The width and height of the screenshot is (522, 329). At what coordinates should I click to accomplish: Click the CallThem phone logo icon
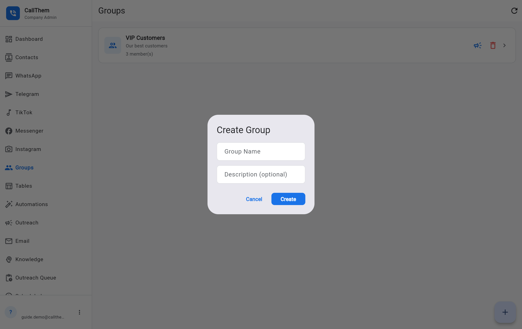pyautogui.click(x=13, y=13)
